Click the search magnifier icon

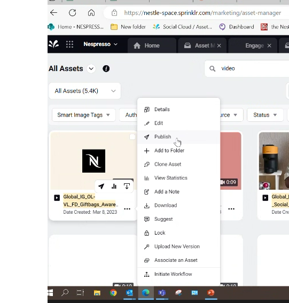click(x=212, y=68)
